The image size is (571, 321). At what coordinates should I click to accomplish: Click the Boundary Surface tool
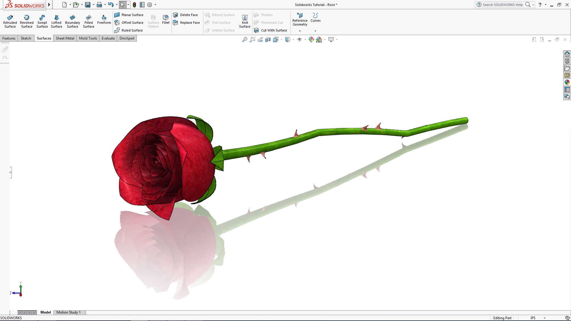73,21
